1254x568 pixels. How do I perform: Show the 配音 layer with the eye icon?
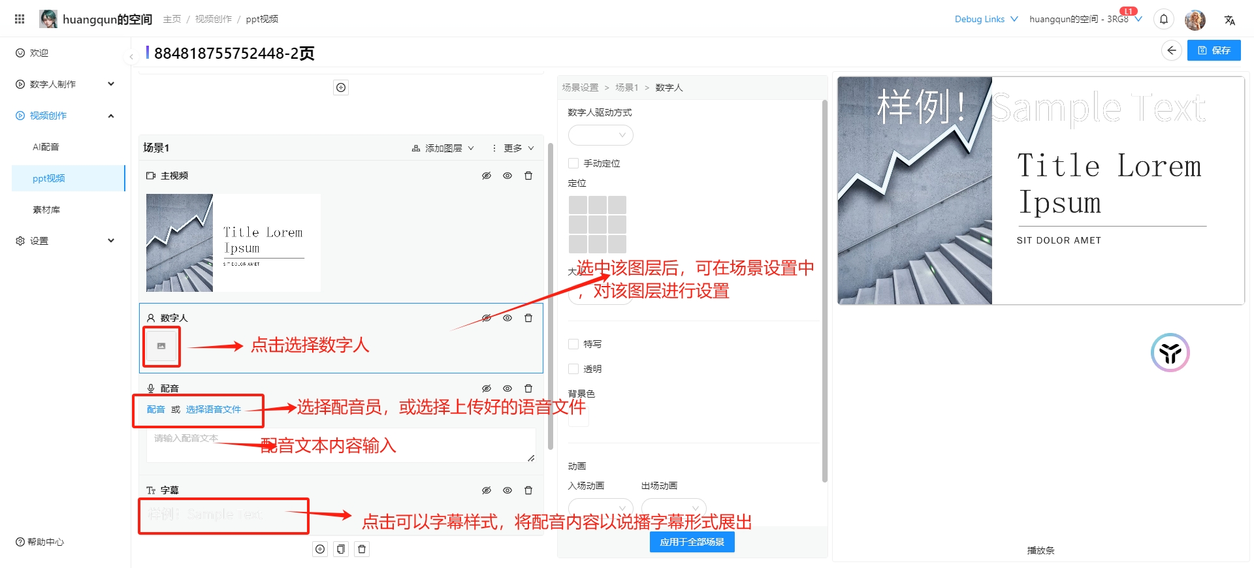(507, 388)
